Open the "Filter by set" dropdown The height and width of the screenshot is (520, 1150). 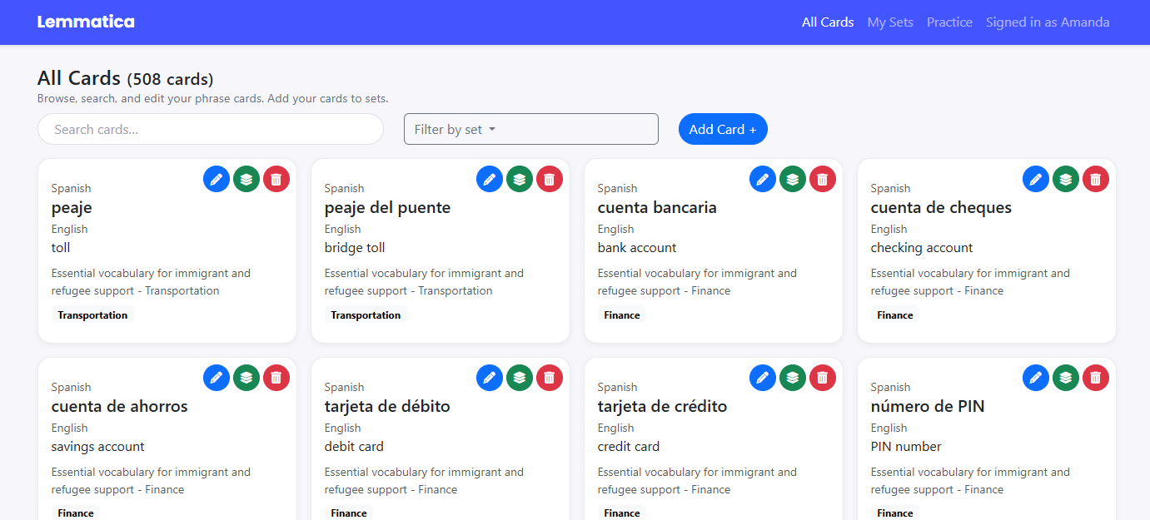pyautogui.click(x=530, y=129)
